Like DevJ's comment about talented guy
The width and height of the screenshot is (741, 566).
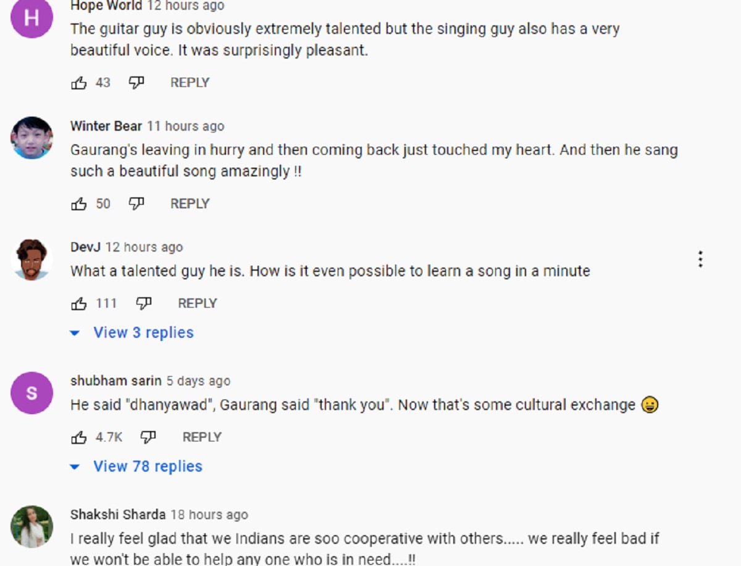(79, 303)
